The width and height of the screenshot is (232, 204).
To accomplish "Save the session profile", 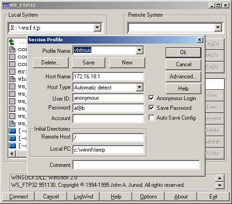I will [x=89, y=63].
